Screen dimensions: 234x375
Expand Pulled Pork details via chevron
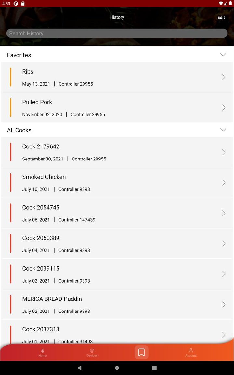click(x=224, y=108)
